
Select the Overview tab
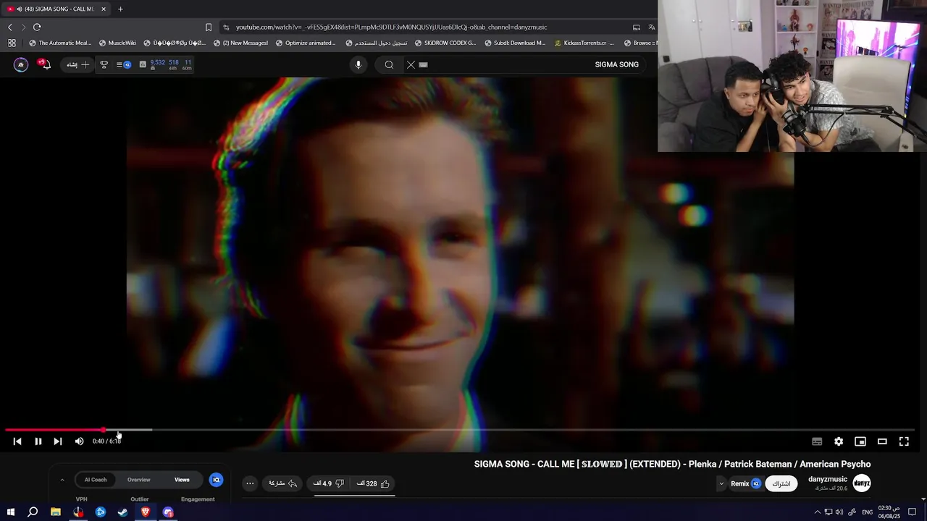139,480
